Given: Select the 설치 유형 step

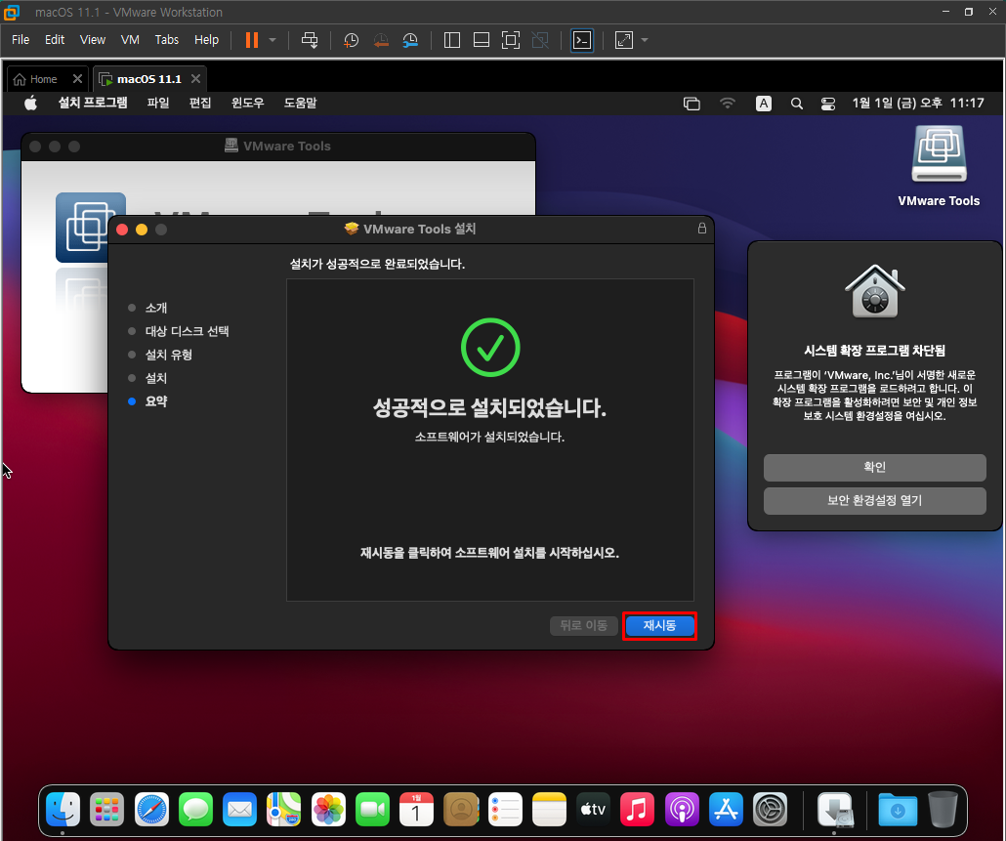Looking at the screenshot, I should click(x=169, y=355).
